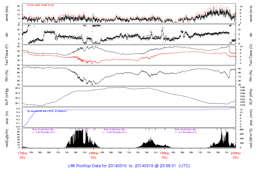Click the left RH (%) axis label
The image size is (258, 176).
pyautogui.click(x=7, y=76)
